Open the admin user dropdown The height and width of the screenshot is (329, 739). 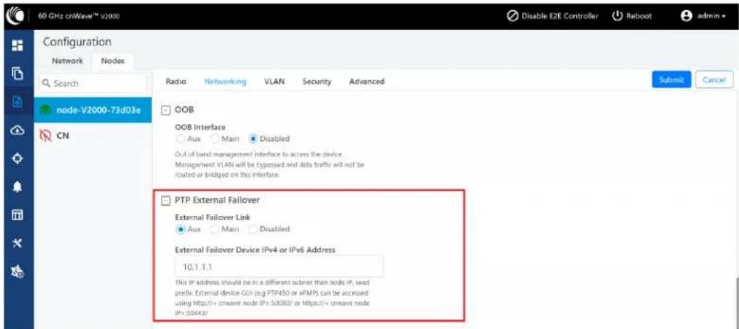[x=702, y=16]
